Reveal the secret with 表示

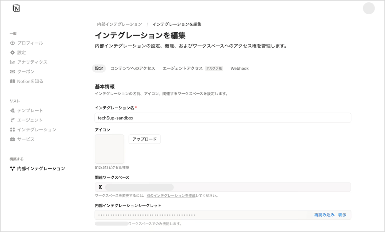pyautogui.click(x=342, y=215)
